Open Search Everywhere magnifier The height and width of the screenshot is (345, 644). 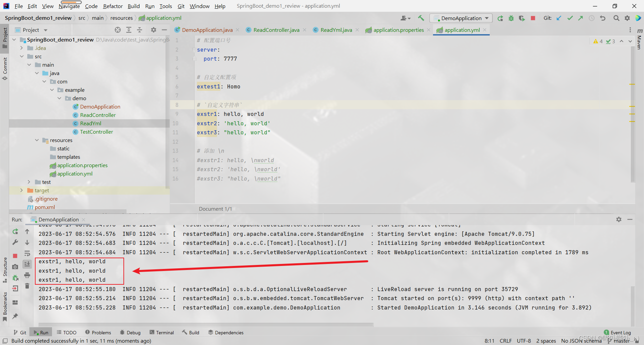tap(616, 18)
